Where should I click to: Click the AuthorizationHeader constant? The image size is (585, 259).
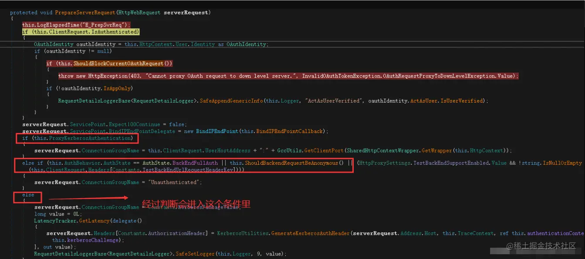(x=176, y=233)
